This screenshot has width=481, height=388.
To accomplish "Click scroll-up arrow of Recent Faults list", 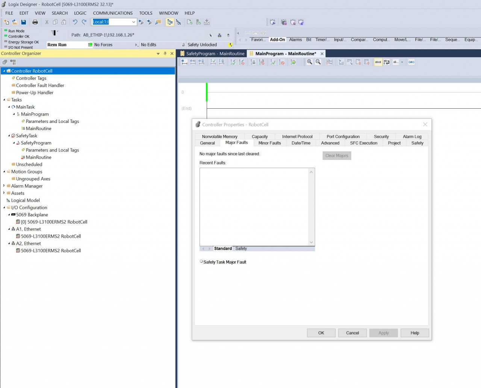I will pos(311,172).
